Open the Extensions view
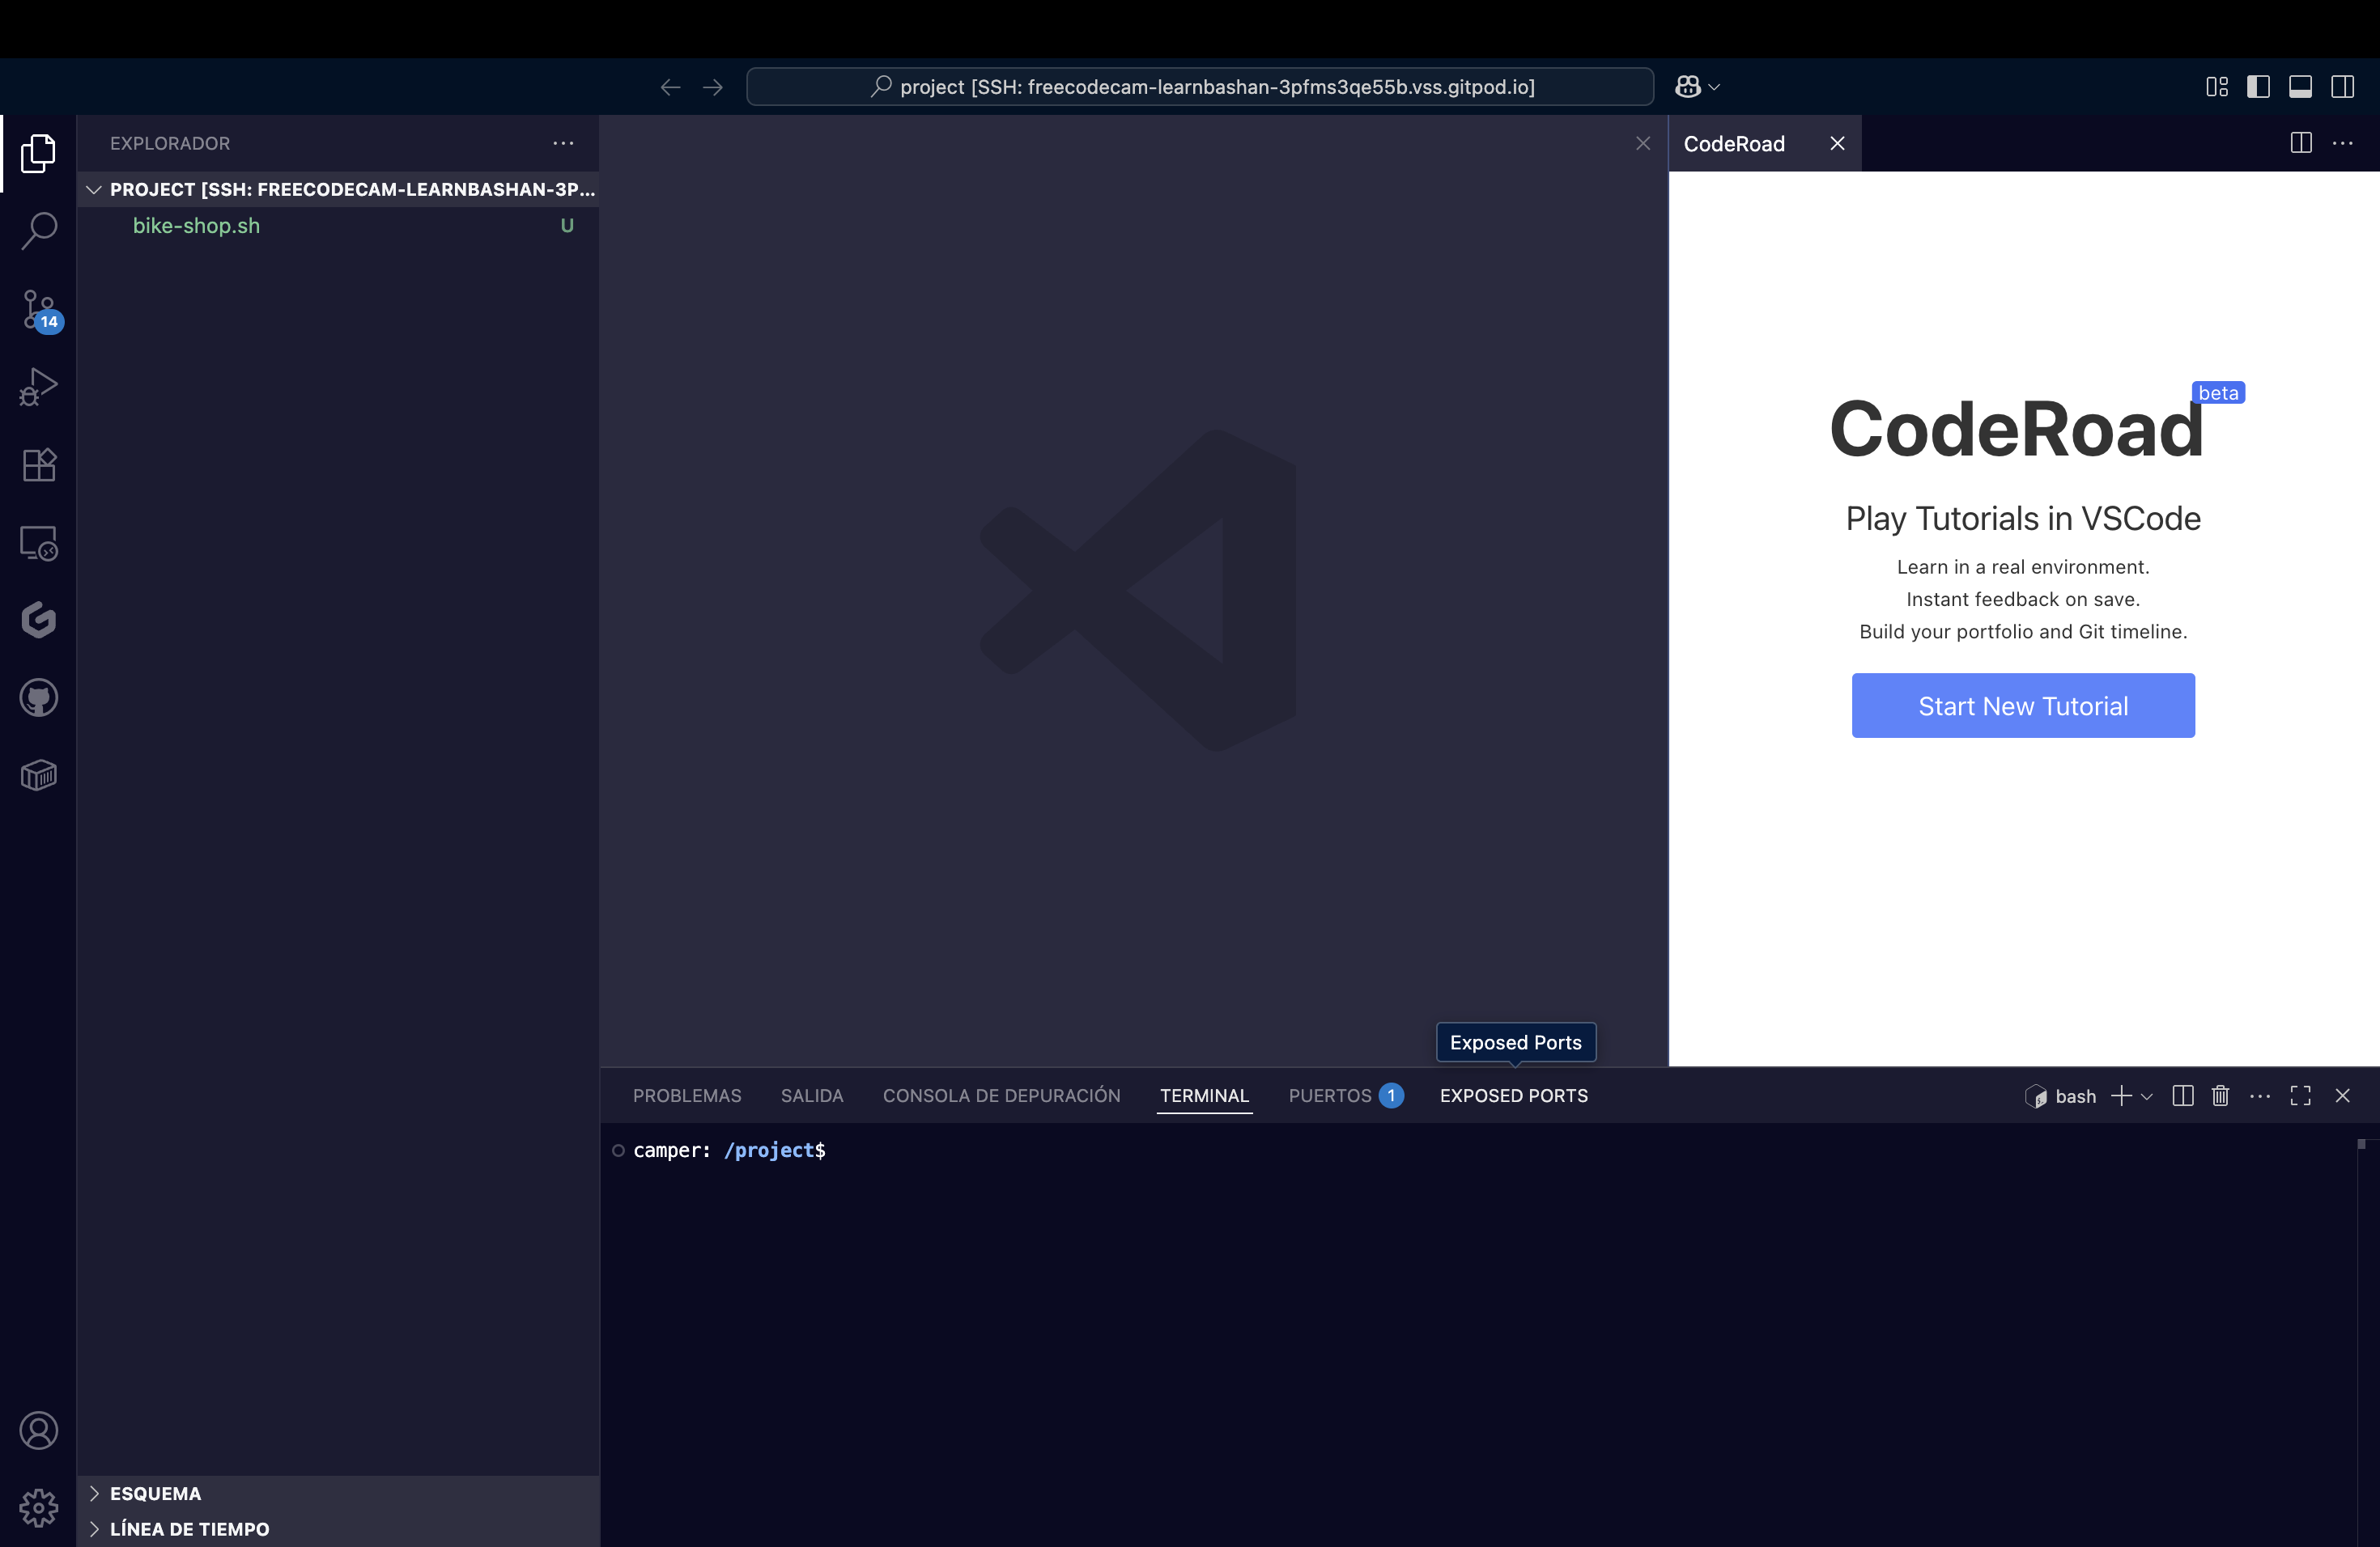Image resolution: width=2380 pixels, height=1547 pixels. click(x=39, y=464)
